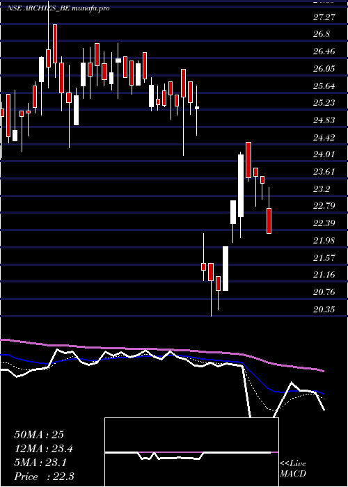Click the <<Live MACD label
This screenshot has width=348, height=487.
[293, 469]
